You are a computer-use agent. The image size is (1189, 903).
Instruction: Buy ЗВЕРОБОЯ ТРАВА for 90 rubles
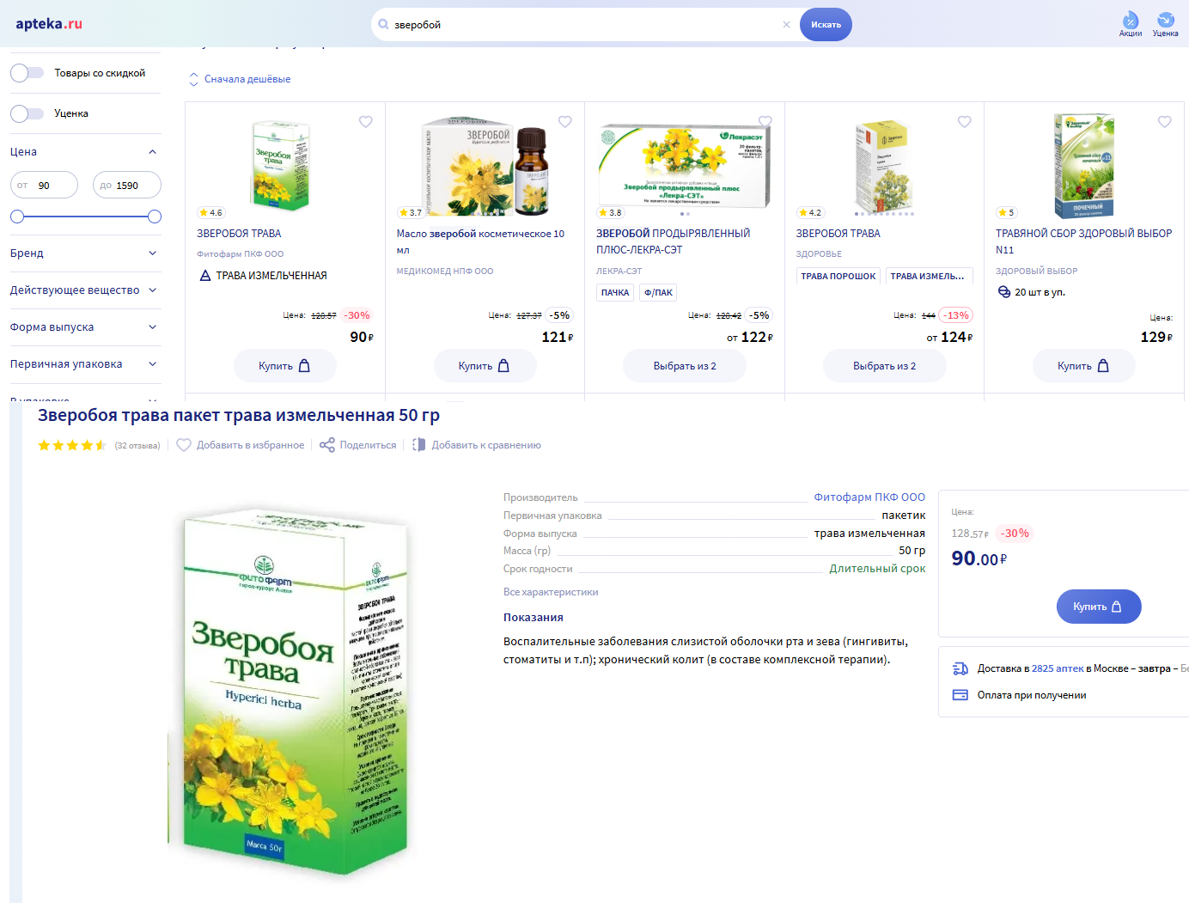[285, 366]
